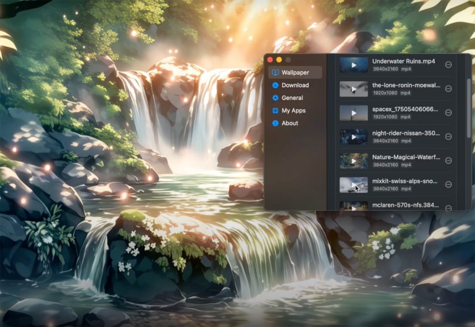
Task: Select the mclaren-570s-nfs.384 file name
Action: pyautogui.click(x=405, y=205)
